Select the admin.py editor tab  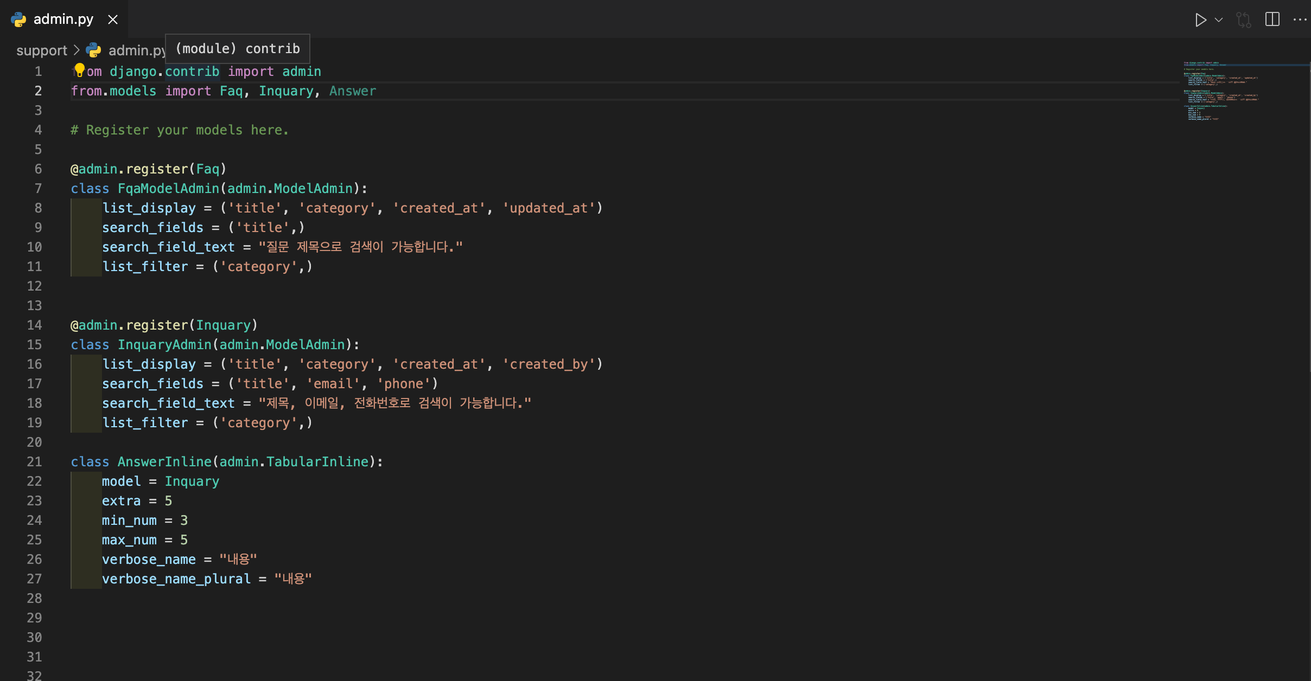click(x=62, y=19)
